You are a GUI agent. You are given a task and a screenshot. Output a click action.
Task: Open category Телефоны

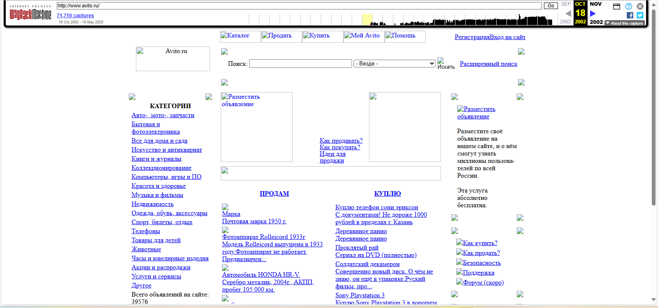coord(146,231)
